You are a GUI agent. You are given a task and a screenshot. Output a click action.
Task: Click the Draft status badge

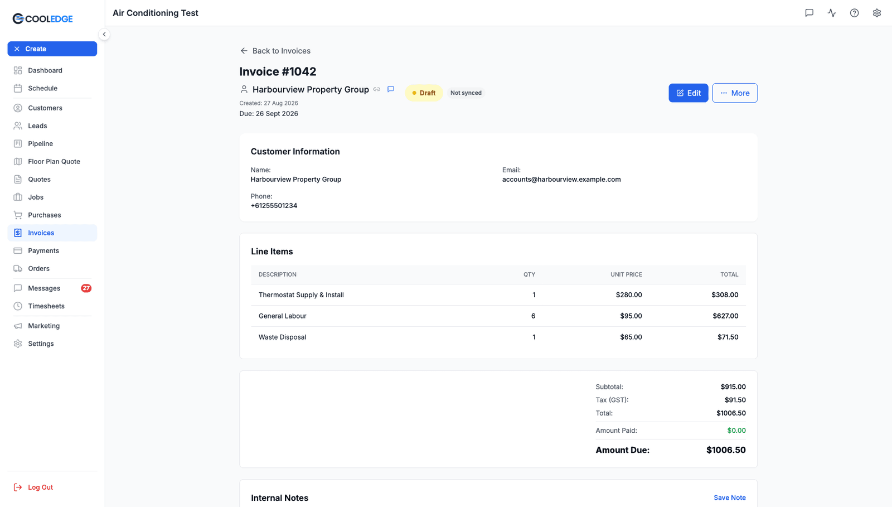tap(424, 93)
